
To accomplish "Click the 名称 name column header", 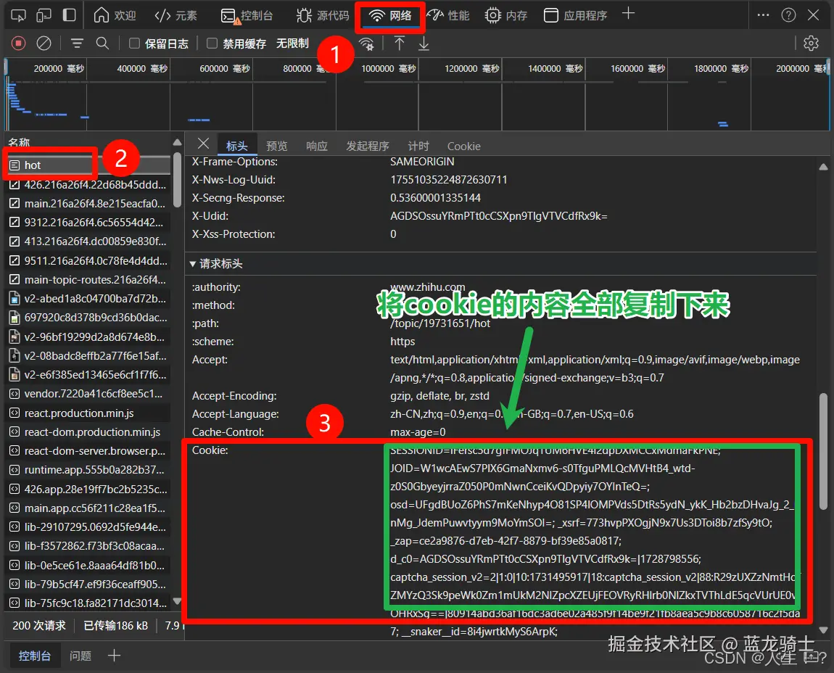I will tap(19, 143).
